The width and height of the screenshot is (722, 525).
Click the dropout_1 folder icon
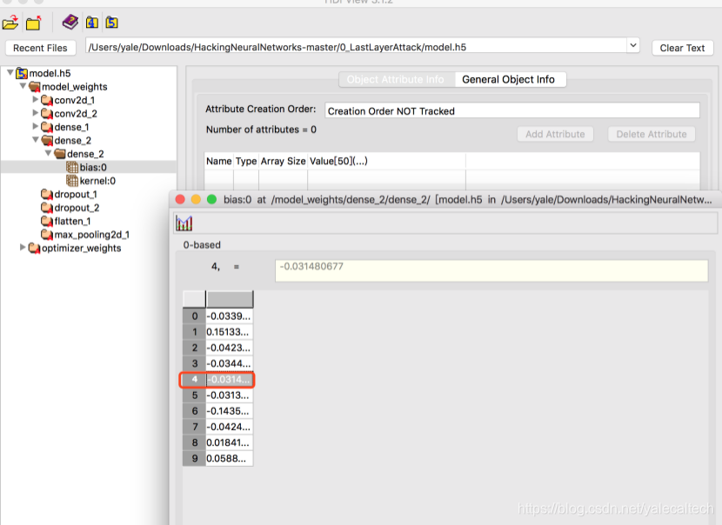pos(47,194)
